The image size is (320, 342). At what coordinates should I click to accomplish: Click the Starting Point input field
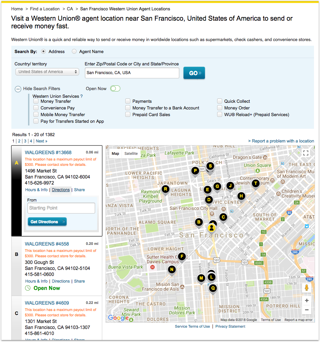[x=61, y=208]
